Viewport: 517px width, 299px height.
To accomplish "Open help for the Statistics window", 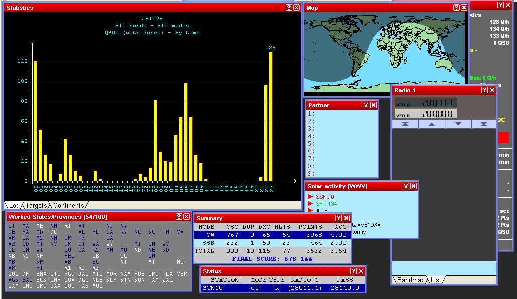I will point(289,7).
